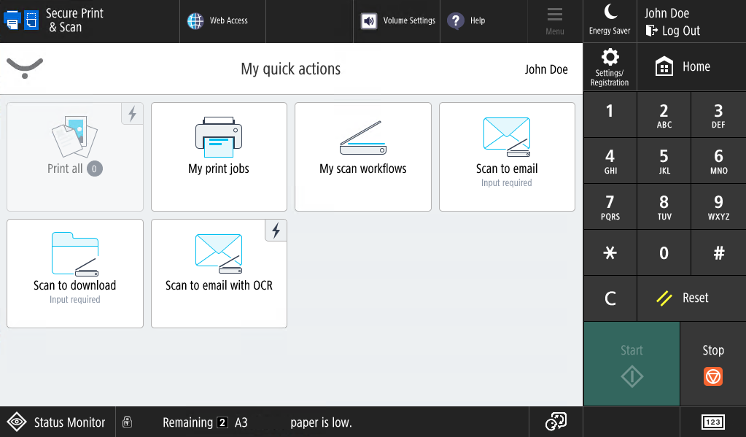Log Out of John Doe account
This screenshot has width=746, height=437.
tap(673, 31)
